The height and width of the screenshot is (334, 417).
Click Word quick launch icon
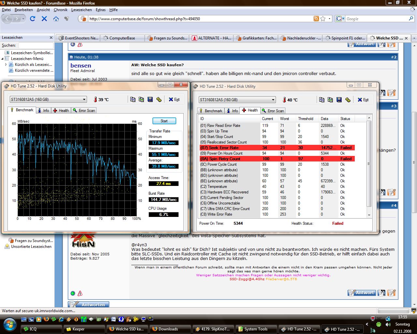[113, 319]
